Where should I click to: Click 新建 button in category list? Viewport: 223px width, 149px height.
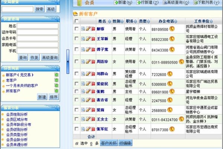[x=42, y=97]
